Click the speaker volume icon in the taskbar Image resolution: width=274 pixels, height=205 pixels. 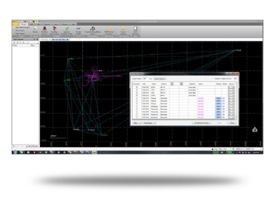(222, 152)
